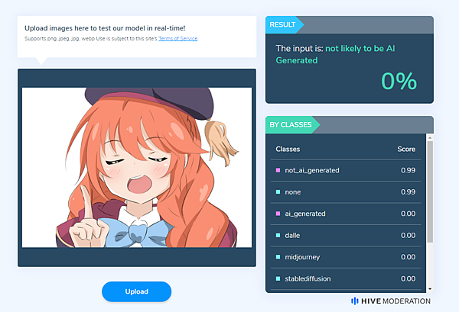Click the midjourney class row
Screen dimensions: 459x312
tap(346, 257)
